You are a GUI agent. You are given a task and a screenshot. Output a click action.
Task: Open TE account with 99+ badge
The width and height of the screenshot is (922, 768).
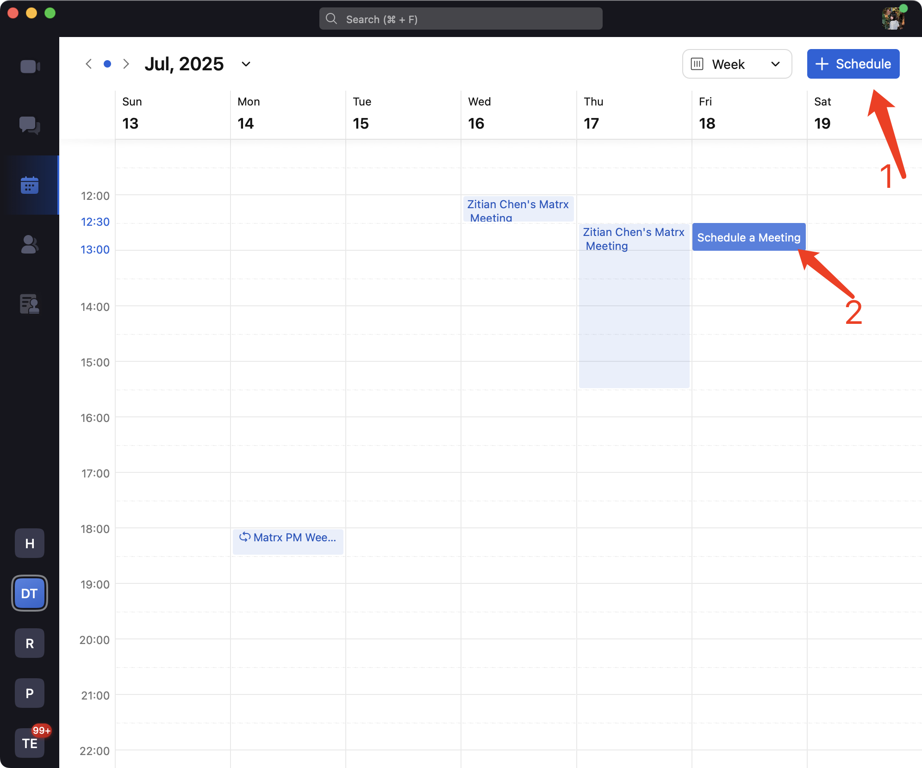point(30,743)
